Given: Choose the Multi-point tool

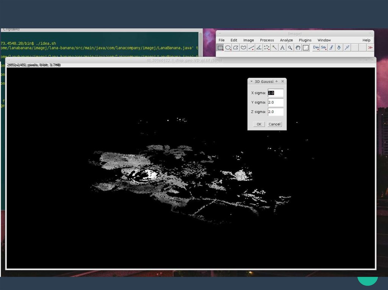Looking at the screenshot, I should click(267, 48).
